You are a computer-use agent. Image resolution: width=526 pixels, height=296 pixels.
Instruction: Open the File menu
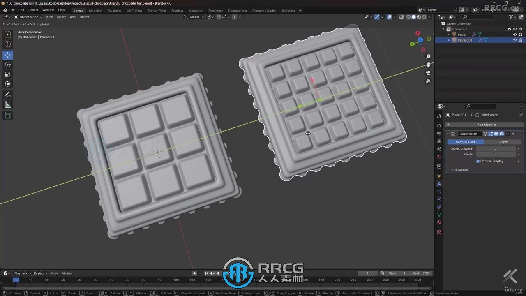coord(12,10)
